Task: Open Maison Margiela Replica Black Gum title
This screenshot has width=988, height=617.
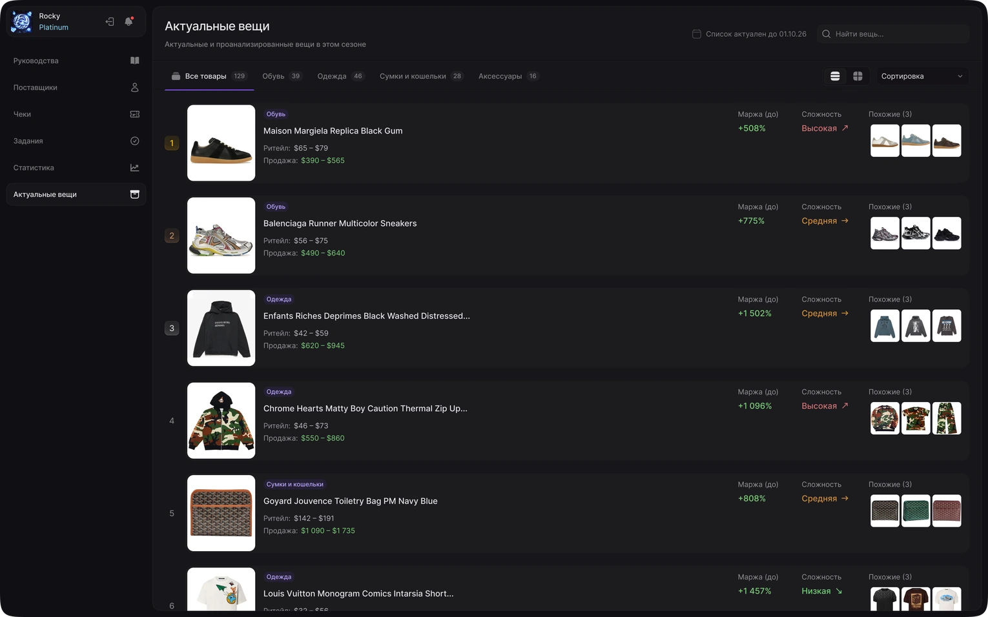Action: (333, 131)
